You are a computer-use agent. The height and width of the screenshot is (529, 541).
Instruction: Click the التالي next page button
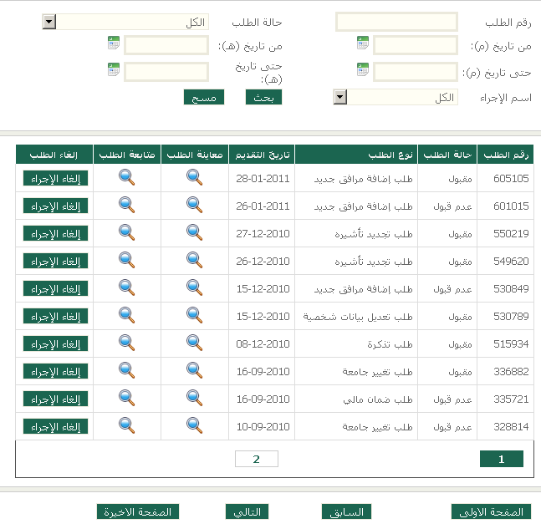(247, 511)
